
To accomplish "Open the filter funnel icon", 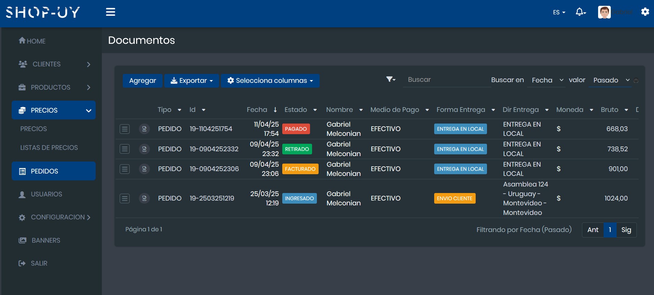I will pos(390,79).
